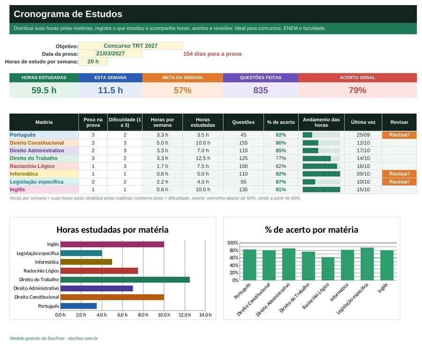Click the Revisar column header

(x=399, y=122)
